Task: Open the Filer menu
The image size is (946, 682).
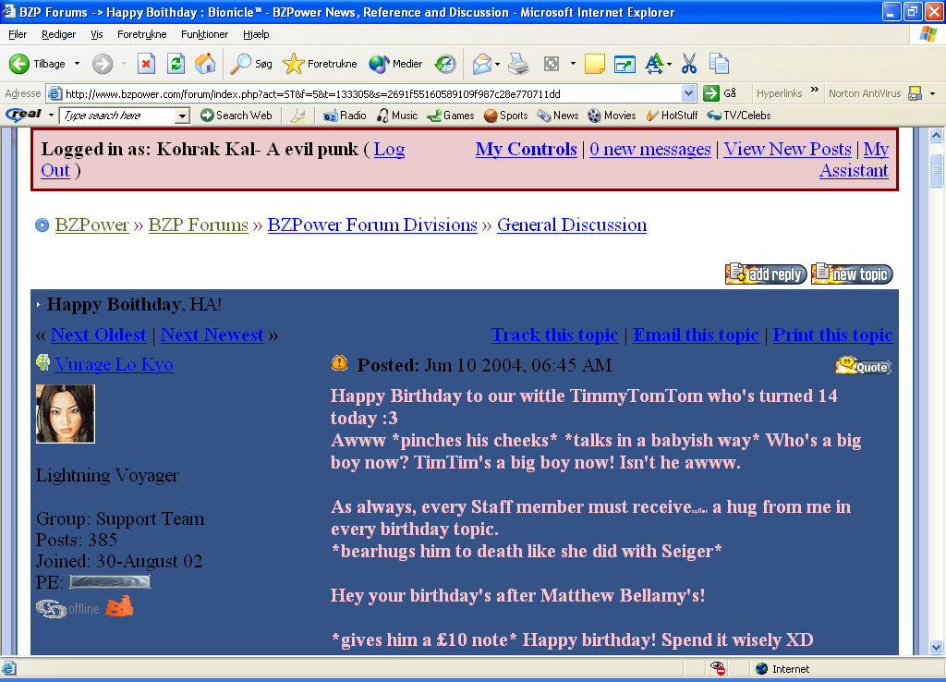Action: (18, 34)
